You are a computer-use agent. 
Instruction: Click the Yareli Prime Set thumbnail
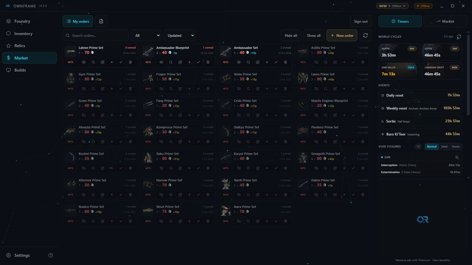click(x=225, y=184)
